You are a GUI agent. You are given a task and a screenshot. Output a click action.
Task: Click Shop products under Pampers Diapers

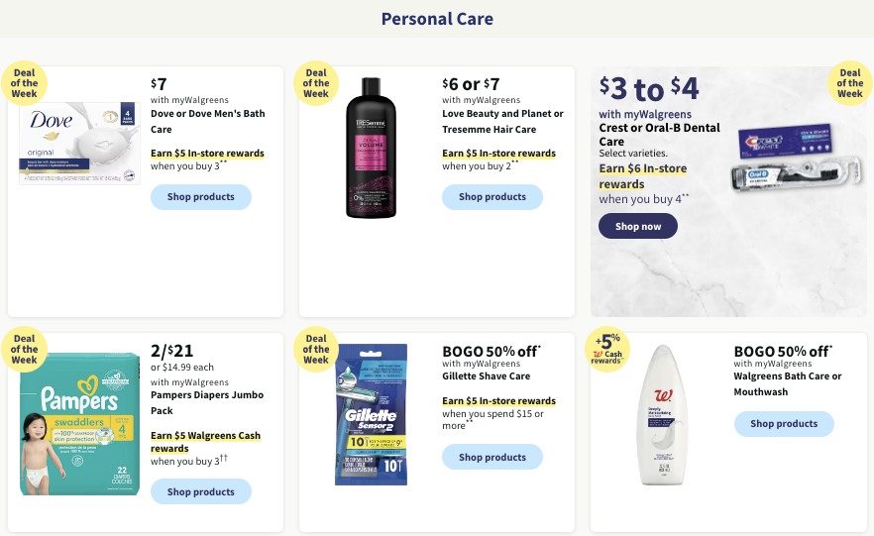pyautogui.click(x=200, y=492)
